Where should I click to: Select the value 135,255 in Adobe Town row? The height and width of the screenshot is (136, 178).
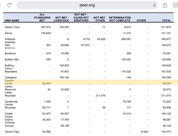(x=64, y=27)
